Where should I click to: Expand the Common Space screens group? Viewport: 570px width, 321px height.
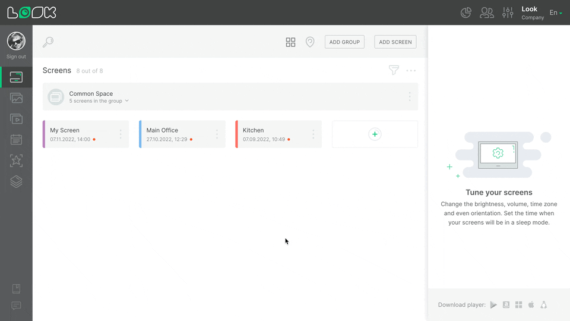(99, 101)
